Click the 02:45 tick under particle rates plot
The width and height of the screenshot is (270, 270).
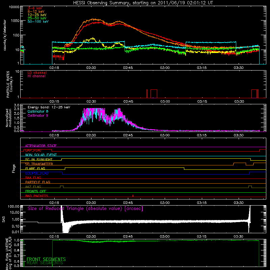point(128,102)
